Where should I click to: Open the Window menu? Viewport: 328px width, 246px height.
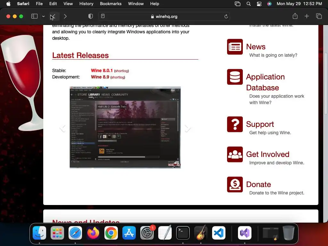pyautogui.click(x=136, y=4)
